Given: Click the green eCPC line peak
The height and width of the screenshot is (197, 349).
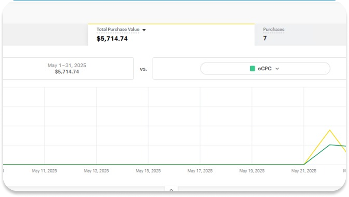Looking at the screenshot, I should (x=330, y=144).
